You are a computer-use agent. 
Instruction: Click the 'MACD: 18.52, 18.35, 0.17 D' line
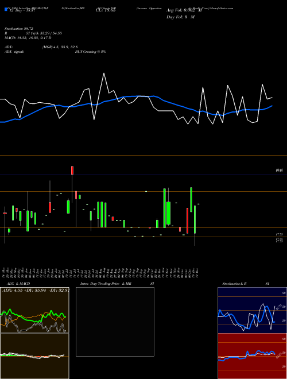pyautogui.click(x=28, y=38)
